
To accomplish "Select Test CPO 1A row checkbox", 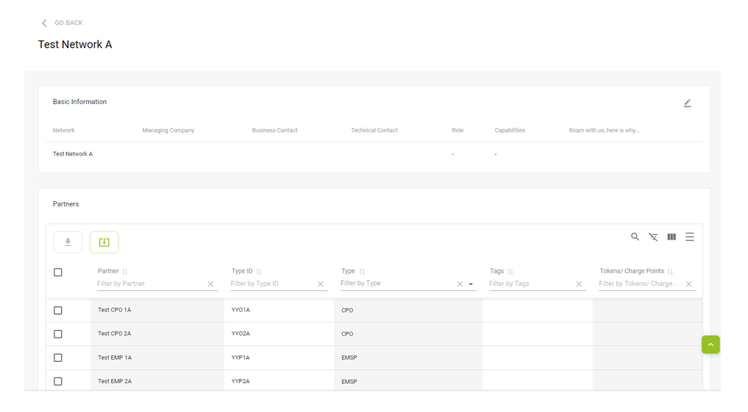I will (x=57, y=310).
